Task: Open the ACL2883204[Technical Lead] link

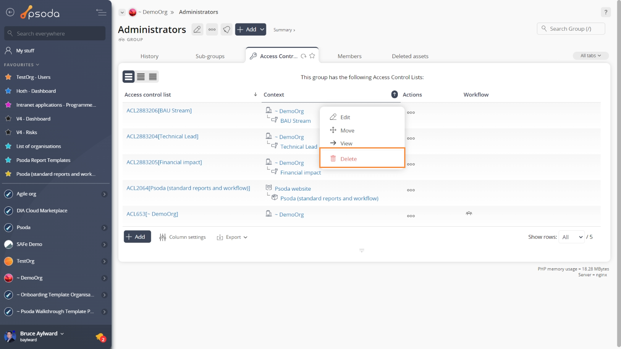Action: point(162,136)
